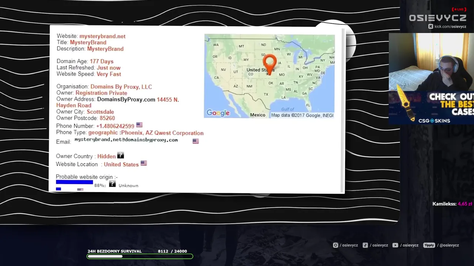The width and height of the screenshot is (474, 266).
Task: Click the phone number +1.4806242599
Action: 115,126
